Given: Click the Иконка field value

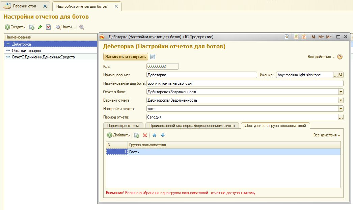Looking at the screenshot, I should coord(305,75).
